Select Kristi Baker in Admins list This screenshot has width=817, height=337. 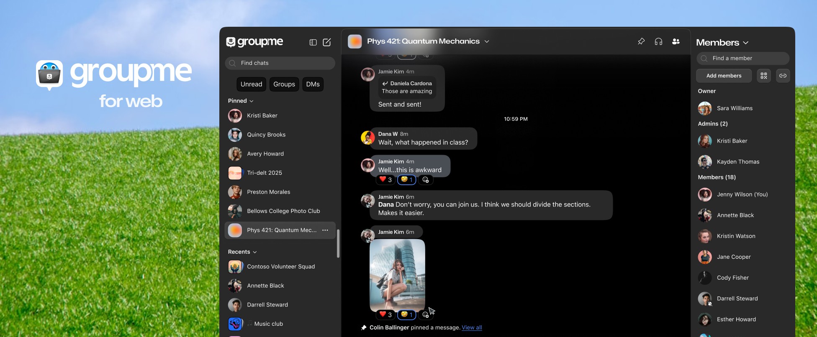tap(743, 141)
